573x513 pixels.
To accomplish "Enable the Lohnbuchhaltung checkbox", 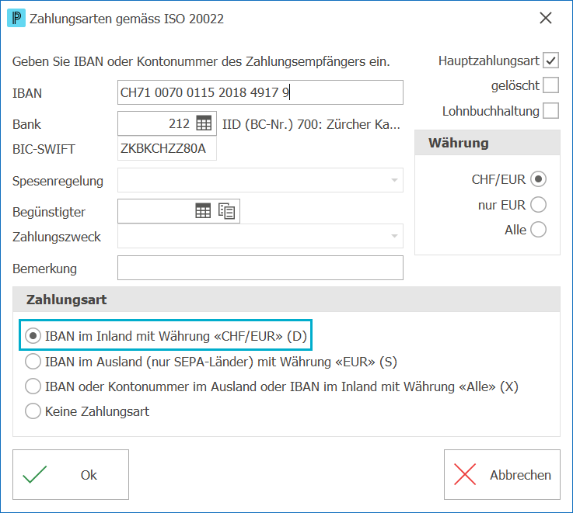I will click(550, 110).
